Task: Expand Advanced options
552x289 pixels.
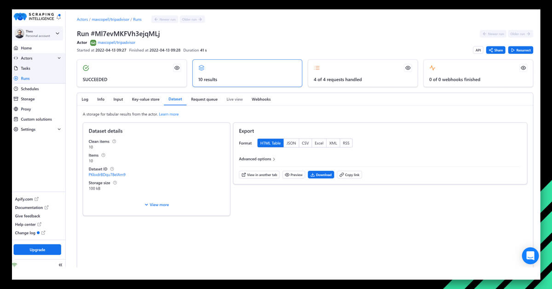Action: [257, 159]
